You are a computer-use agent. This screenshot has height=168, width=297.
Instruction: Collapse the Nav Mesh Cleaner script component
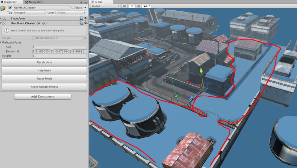click(x=1, y=23)
